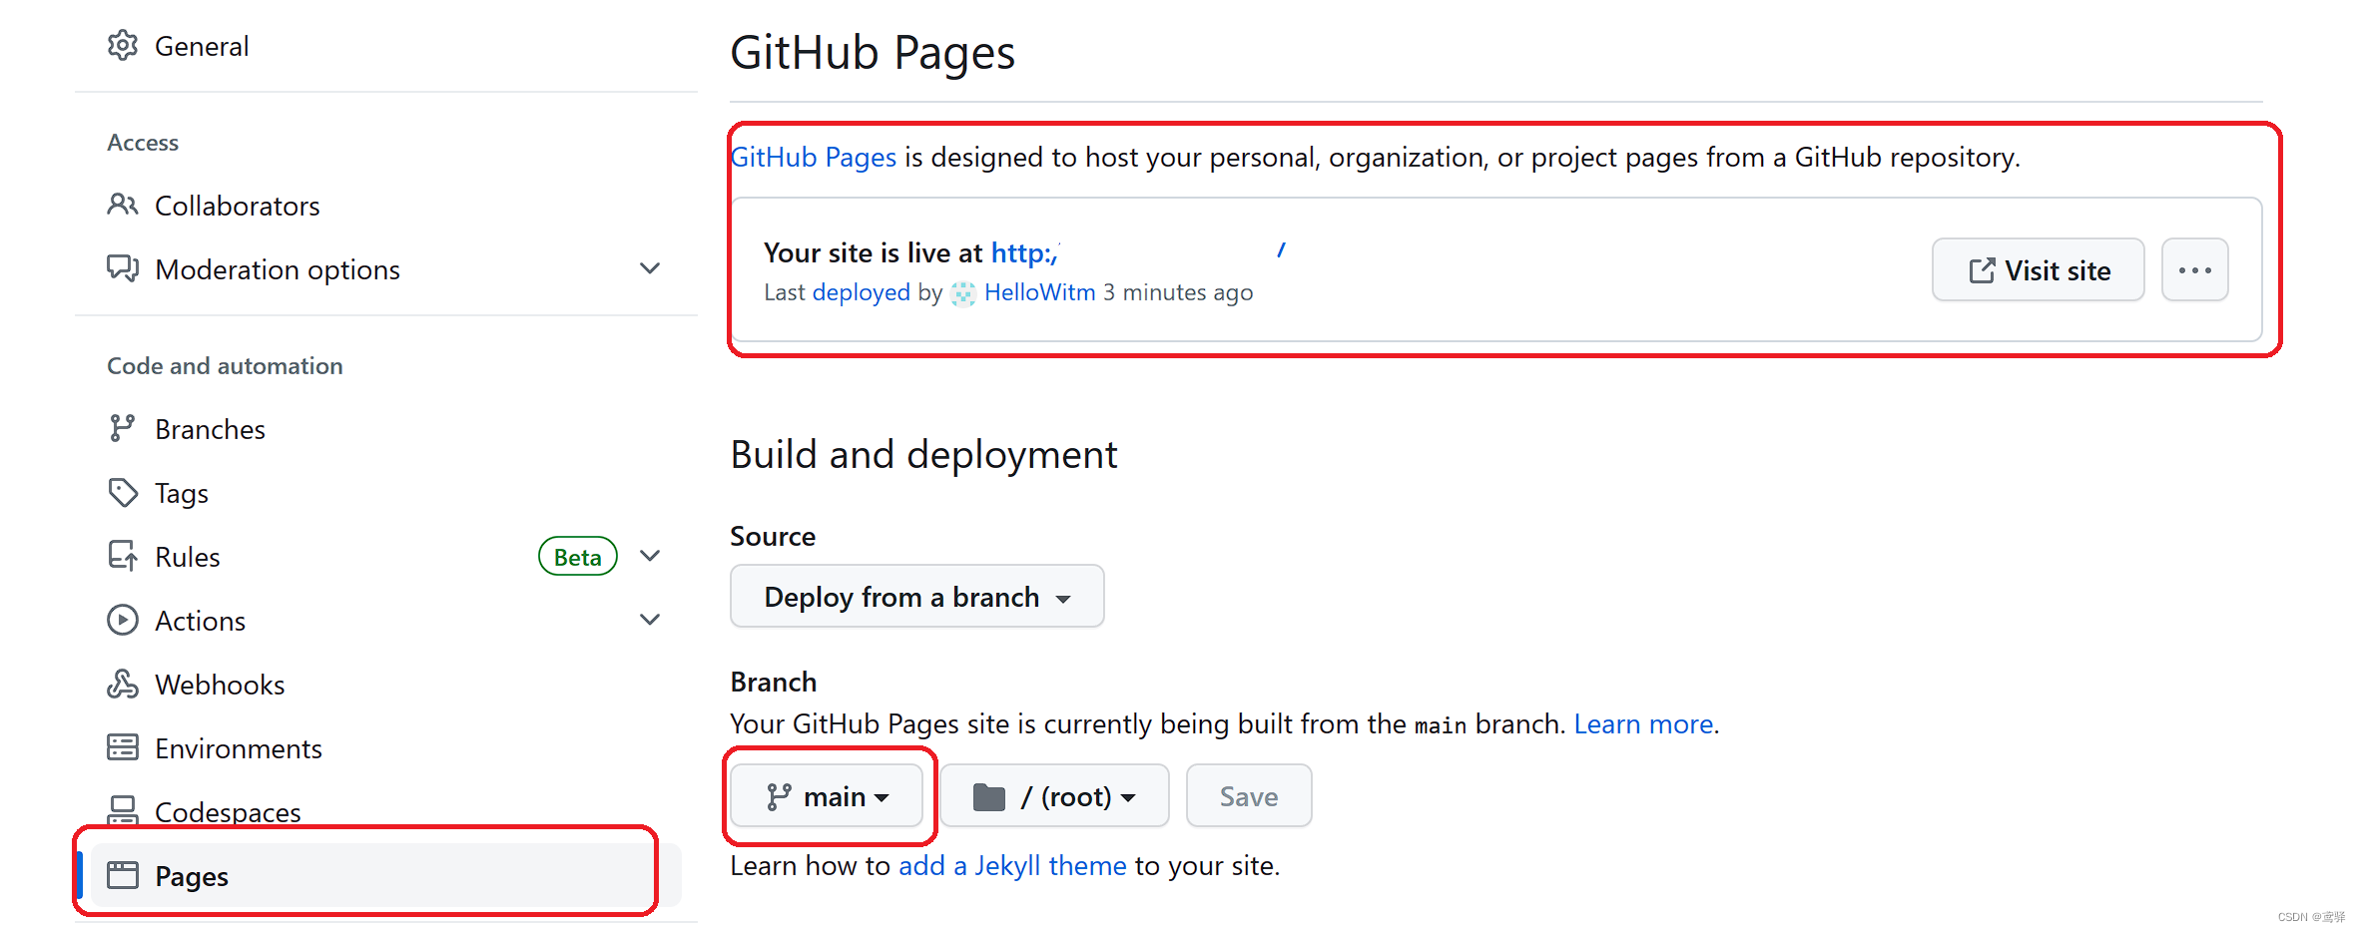
Task: Click the Save button
Action: 1249,796
